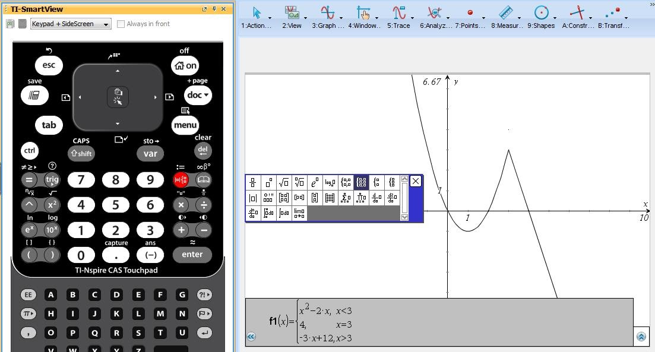Click the entry-line collapse button at bottom right
The height and width of the screenshot is (352, 655).
pos(641,337)
